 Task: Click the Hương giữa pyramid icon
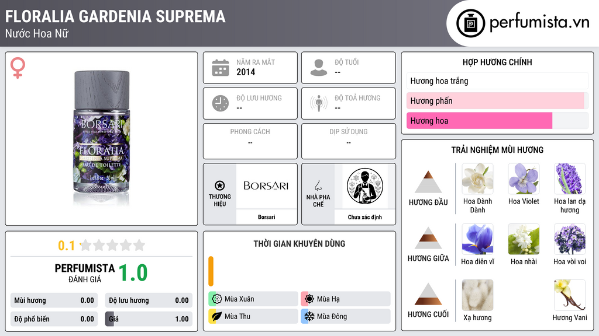pos(428,238)
